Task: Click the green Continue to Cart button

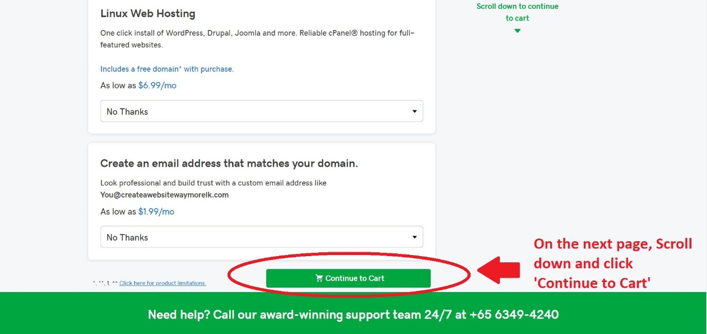Action: click(348, 278)
